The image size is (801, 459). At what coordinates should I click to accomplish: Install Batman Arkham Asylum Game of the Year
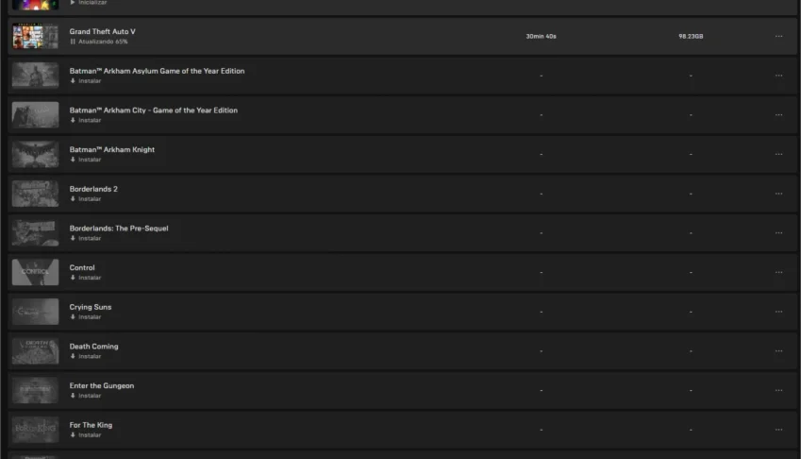coord(85,81)
